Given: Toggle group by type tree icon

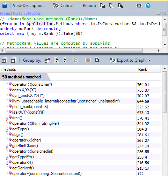Looking at the screenshot, I should 56,60.
